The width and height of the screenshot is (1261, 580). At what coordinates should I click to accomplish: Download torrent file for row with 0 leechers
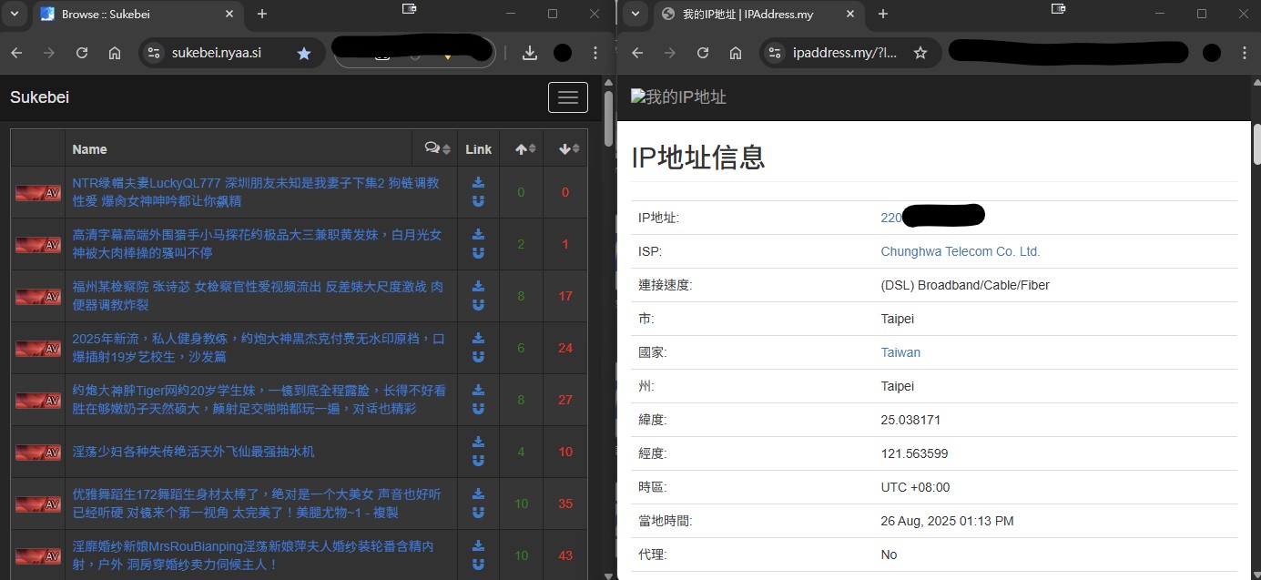point(478,183)
